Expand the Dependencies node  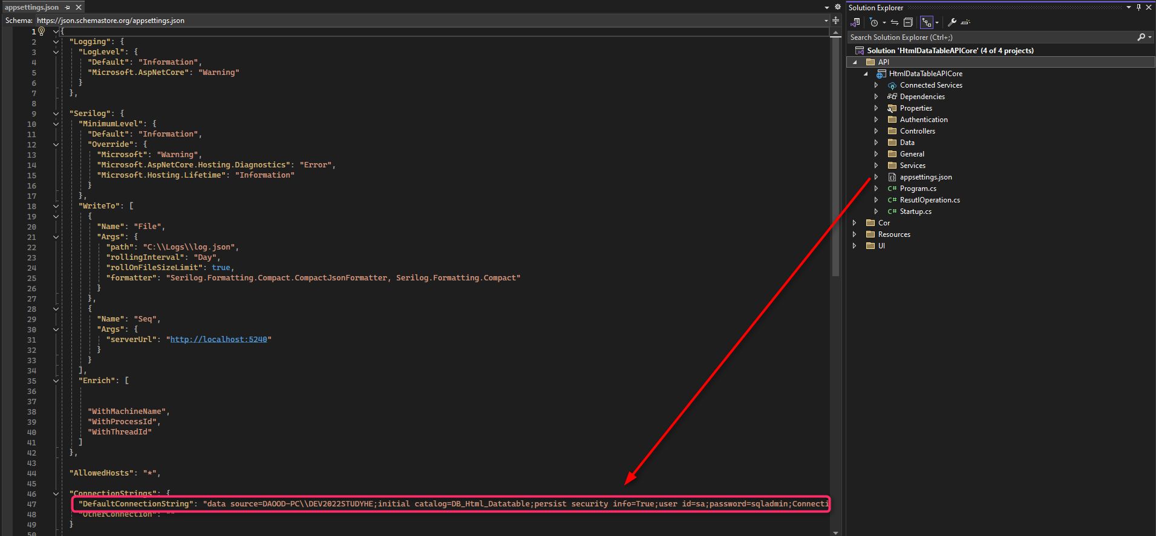pos(876,97)
